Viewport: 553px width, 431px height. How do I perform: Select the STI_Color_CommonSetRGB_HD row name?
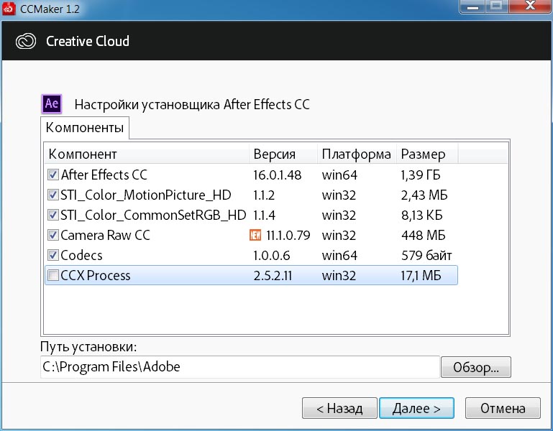click(x=153, y=215)
